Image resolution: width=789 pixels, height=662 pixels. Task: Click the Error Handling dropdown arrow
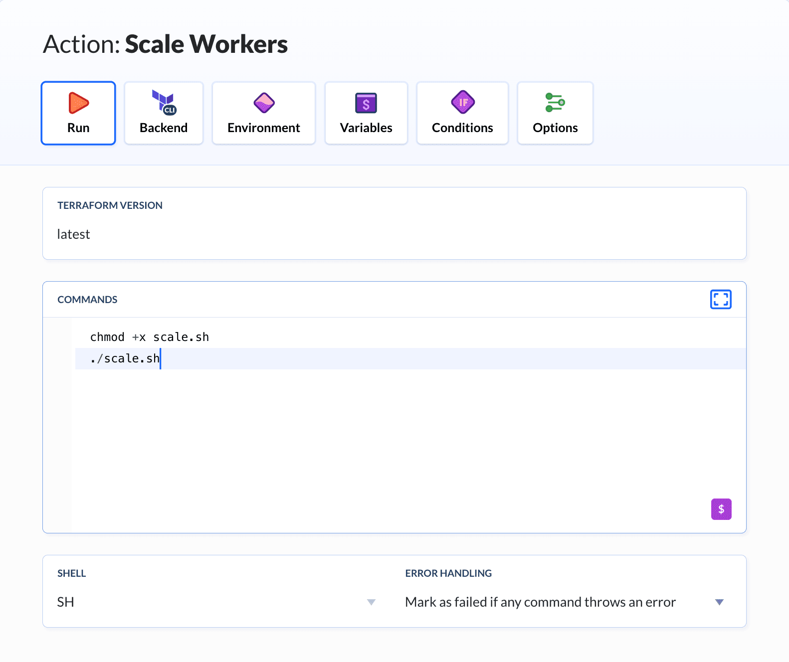[x=719, y=602]
